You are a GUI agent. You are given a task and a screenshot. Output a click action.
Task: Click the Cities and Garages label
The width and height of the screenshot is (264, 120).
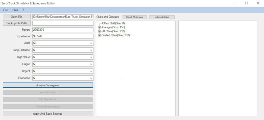(108, 17)
